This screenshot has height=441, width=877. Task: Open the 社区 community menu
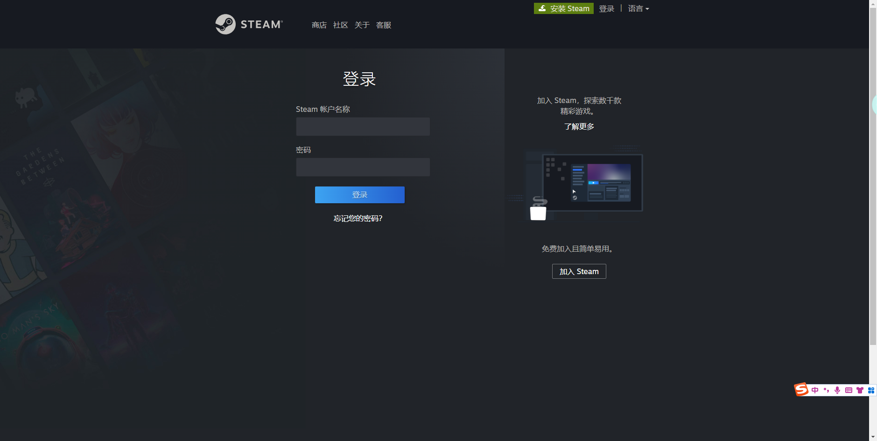pyautogui.click(x=340, y=25)
